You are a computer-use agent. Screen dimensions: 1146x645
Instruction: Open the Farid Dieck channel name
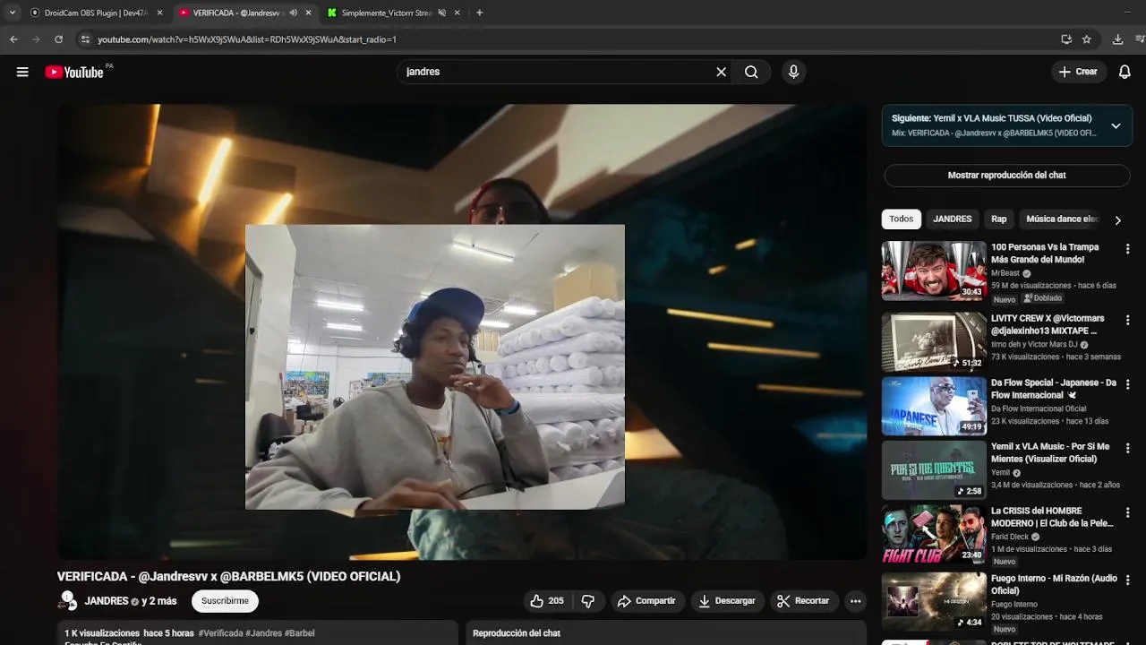click(1010, 537)
